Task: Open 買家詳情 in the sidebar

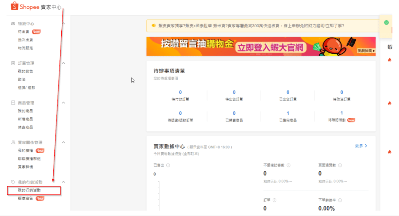Action: tap(25, 167)
